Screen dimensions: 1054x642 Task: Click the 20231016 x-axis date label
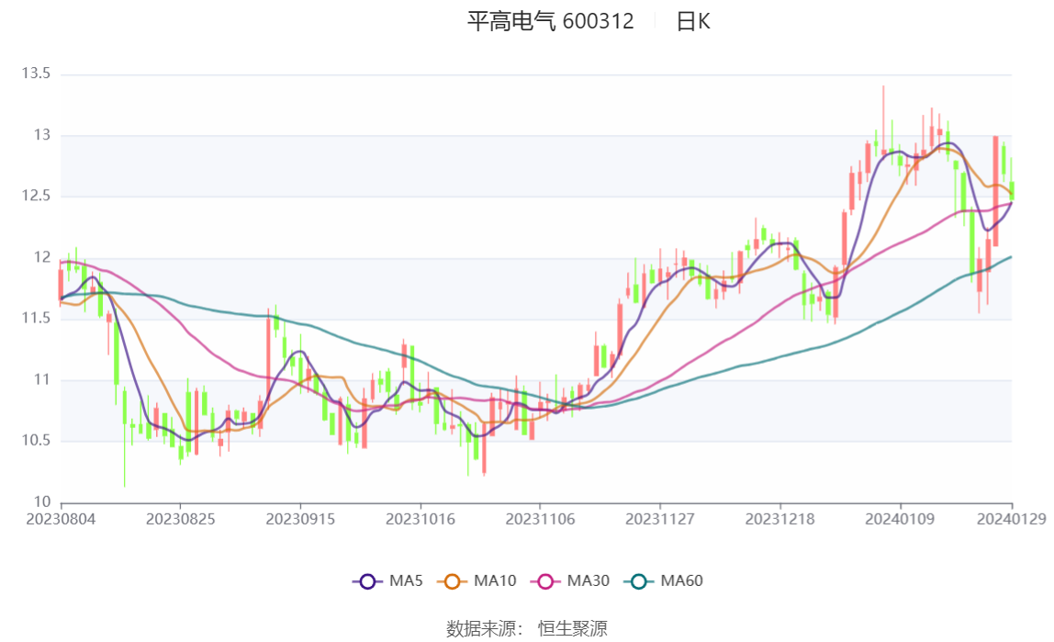click(x=420, y=519)
